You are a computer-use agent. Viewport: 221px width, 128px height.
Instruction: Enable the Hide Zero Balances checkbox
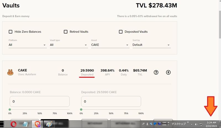coord(10,32)
